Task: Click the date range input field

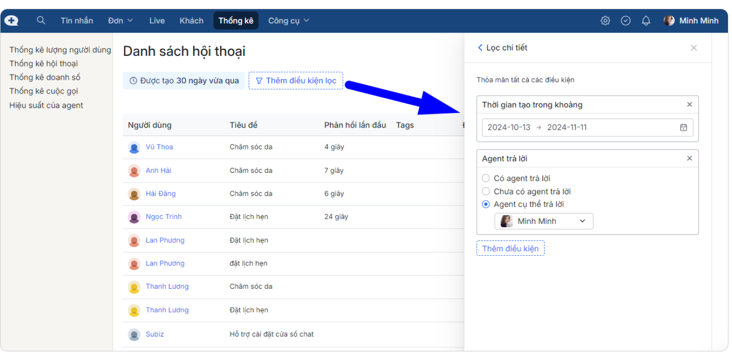Action: pyautogui.click(x=579, y=128)
